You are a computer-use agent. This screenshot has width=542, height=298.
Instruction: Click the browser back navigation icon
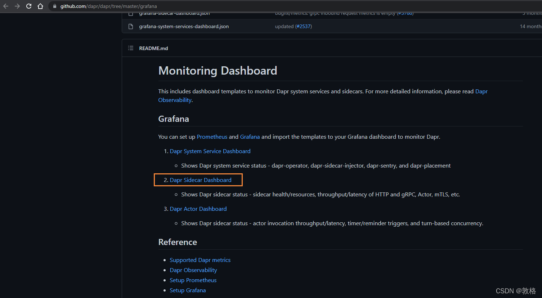pos(5,6)
